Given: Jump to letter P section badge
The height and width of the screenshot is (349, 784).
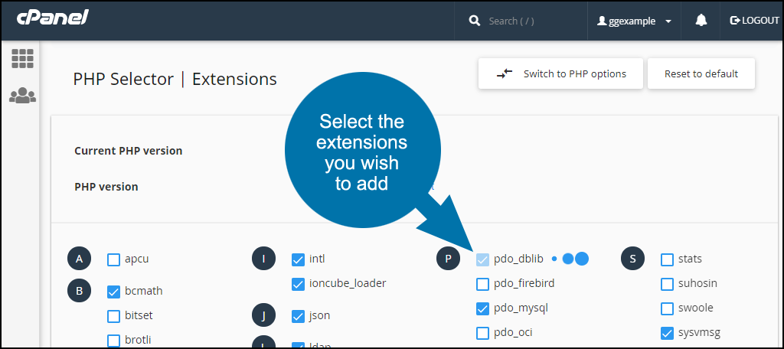Looking at the screenshot, I should coord(448,259).
